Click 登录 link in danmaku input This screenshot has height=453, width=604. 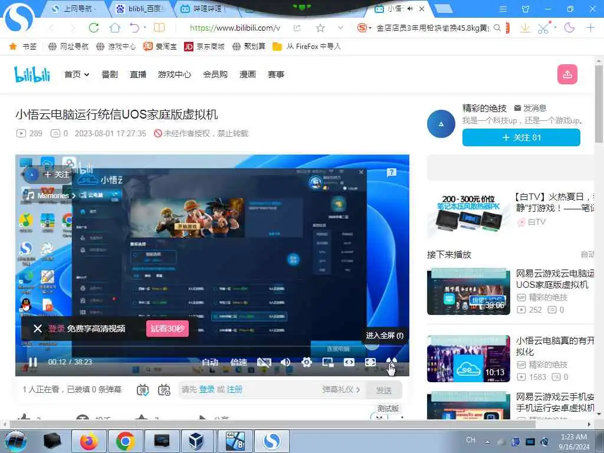pos(207,389)
